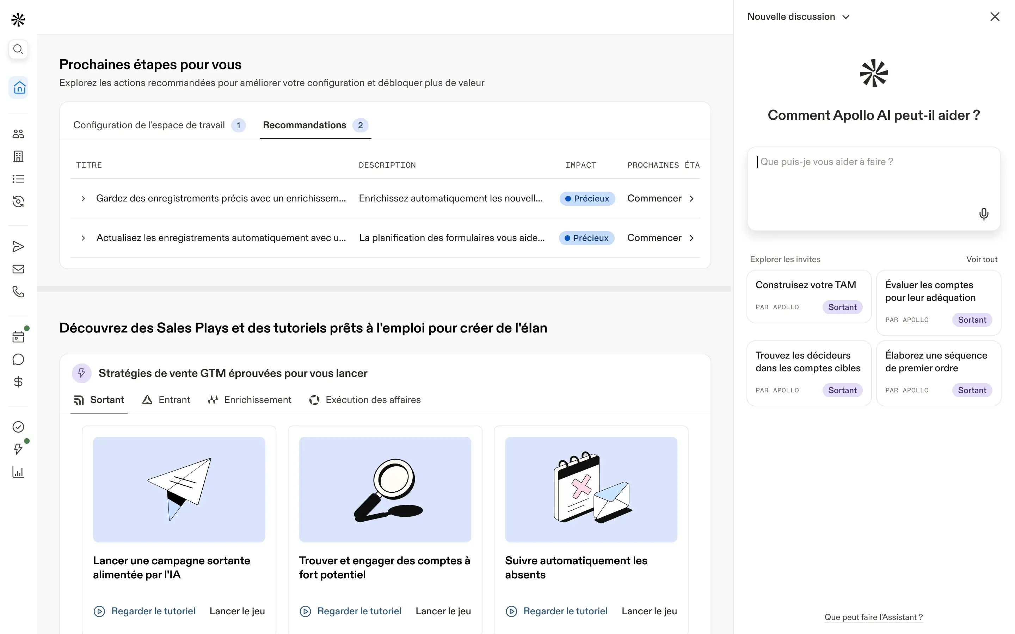Click play icon on the Lancer une campagne card
Image resolution: width=1015 pixels, height=634 pixels.
[x=99, y=611]
